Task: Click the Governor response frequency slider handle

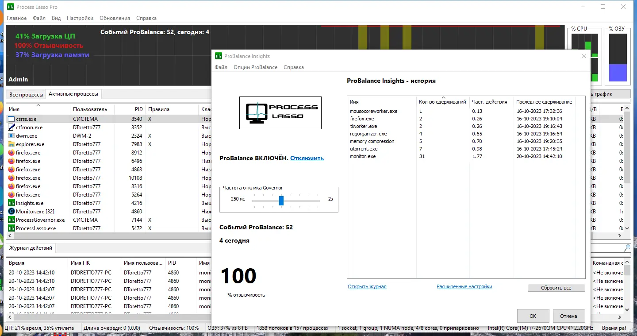Action: tap(281, 201)
